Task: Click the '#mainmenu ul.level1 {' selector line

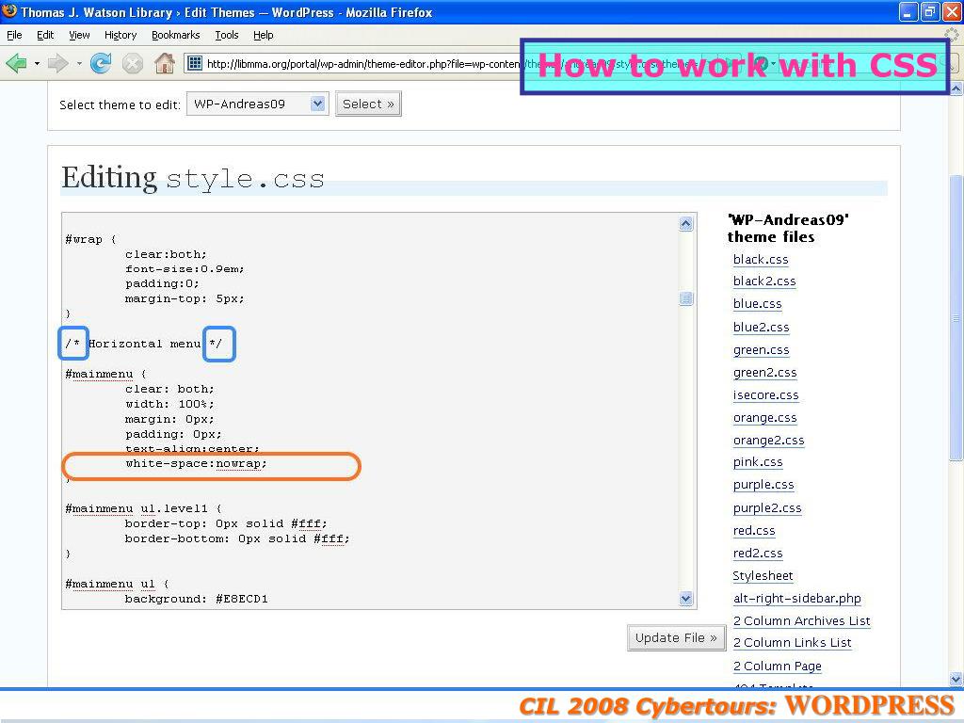Action: [x=143, y=508]
